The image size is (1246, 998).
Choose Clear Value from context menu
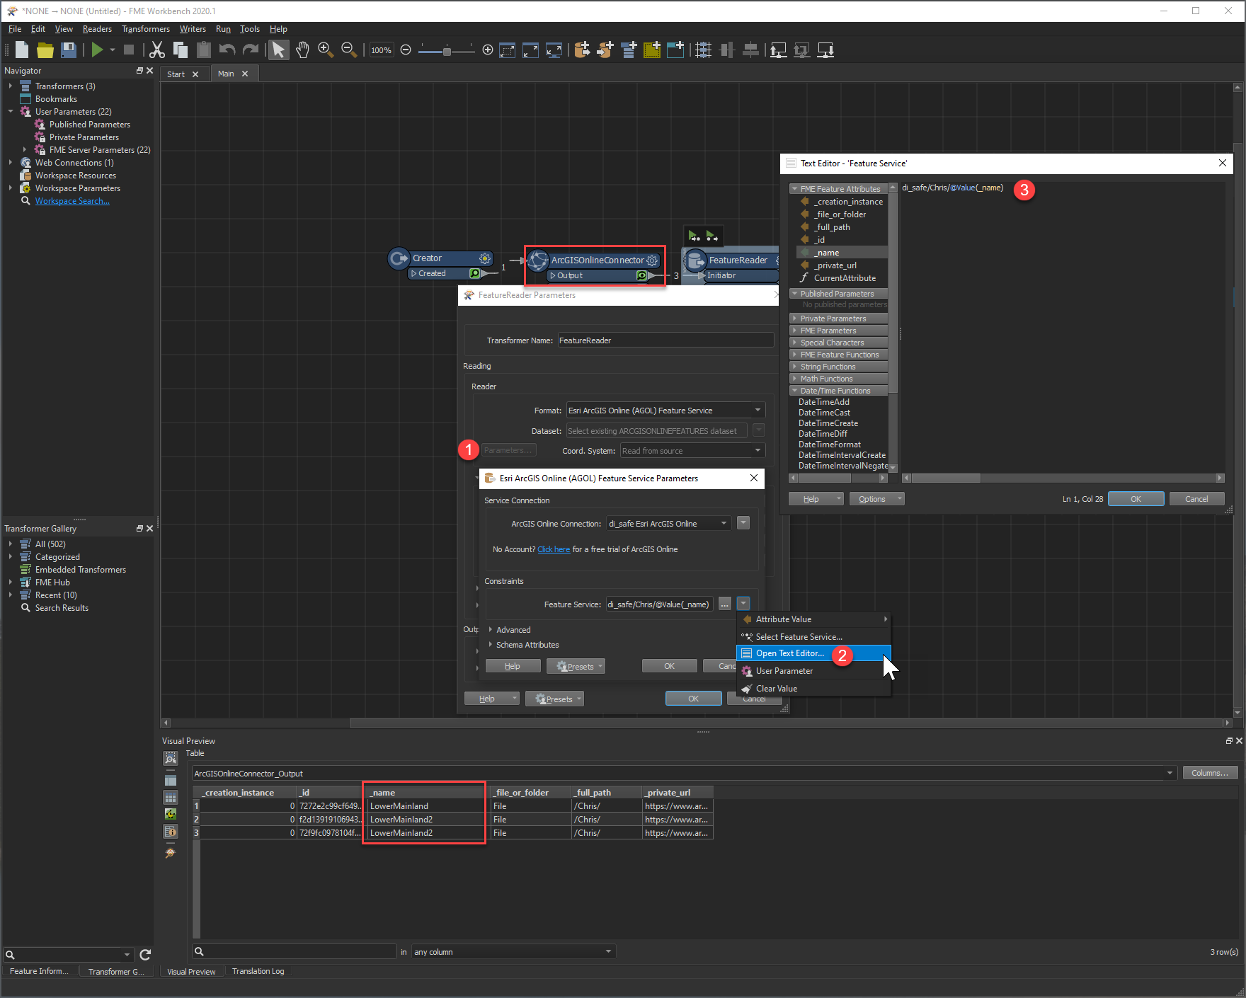click(813, 689)
